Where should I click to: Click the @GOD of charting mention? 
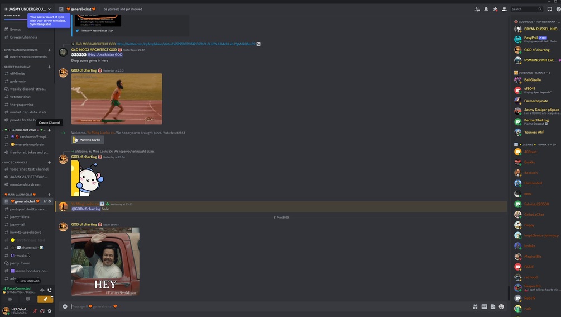tap(86, 209)
